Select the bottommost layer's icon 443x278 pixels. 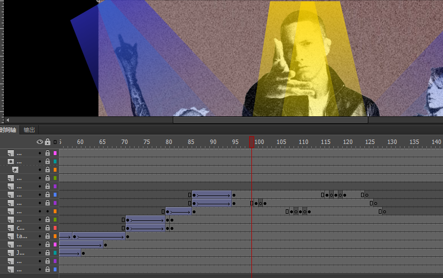(11, 269)
